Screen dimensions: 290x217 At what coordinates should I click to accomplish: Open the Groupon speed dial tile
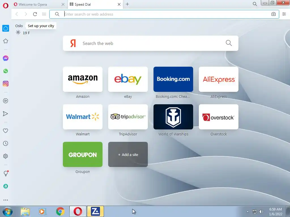83,155
